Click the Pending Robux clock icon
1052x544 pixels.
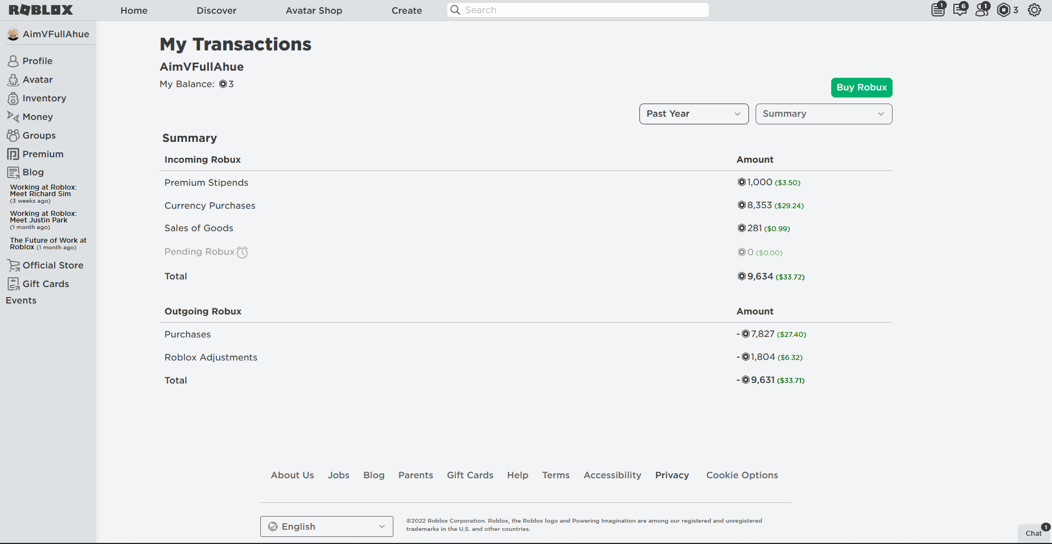[242, 252]
